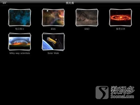Click the 数码多 watermark characters
The height and width of the screenshot is (105, 140).
coord(122,90)
